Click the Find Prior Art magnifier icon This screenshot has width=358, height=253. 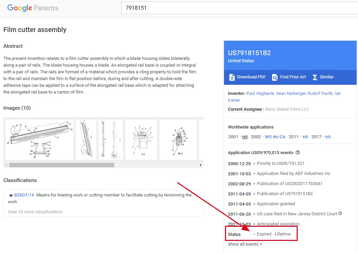(x=275, y=77)
